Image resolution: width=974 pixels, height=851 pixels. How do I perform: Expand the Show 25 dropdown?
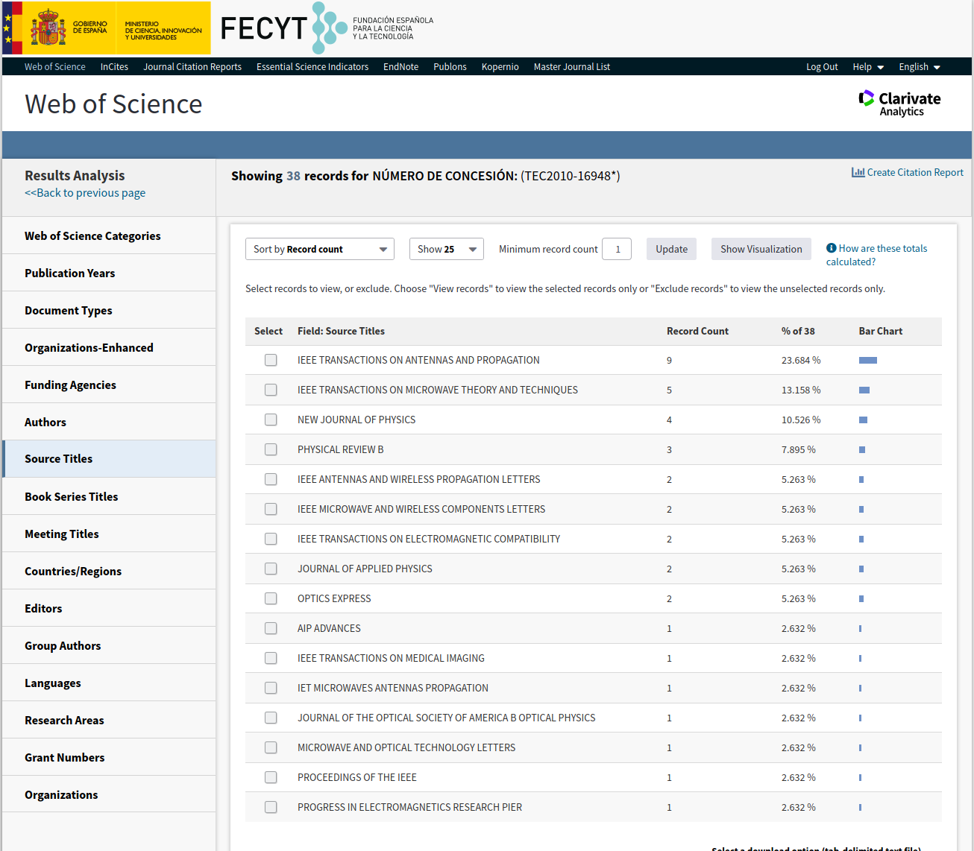(x=446, y=249)
